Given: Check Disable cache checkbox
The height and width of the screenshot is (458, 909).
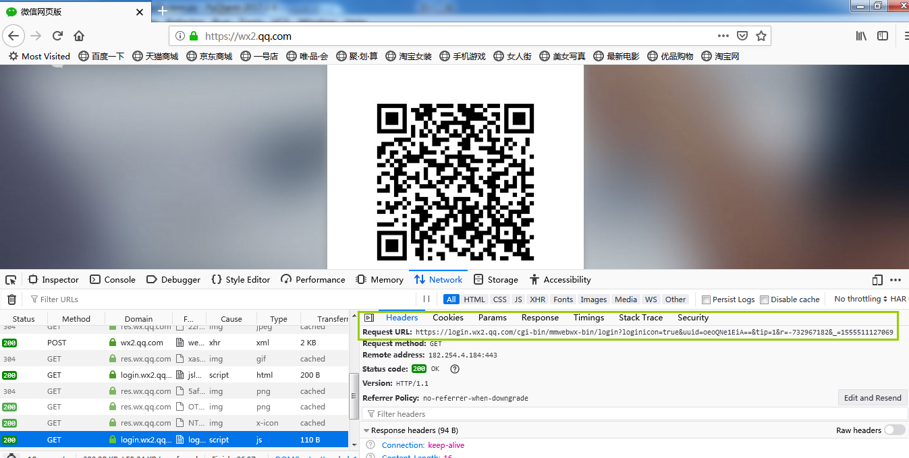Looking at the screenshot, I should pyautogui.click(x=764, y=299).
